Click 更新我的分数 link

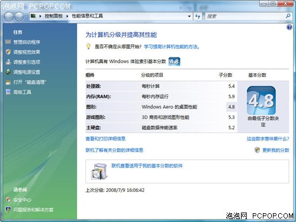276,150
